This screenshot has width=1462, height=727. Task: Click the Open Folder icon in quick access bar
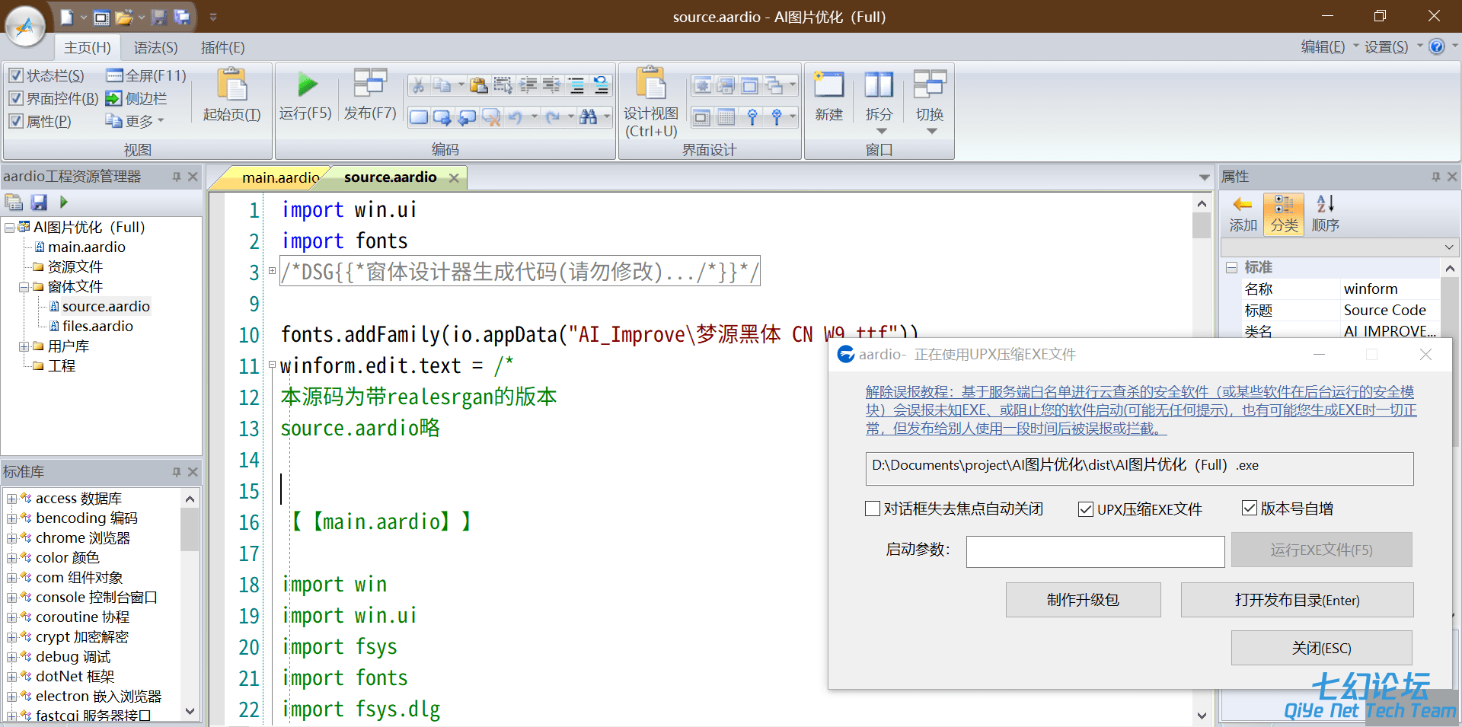click(x=124, y=17)
